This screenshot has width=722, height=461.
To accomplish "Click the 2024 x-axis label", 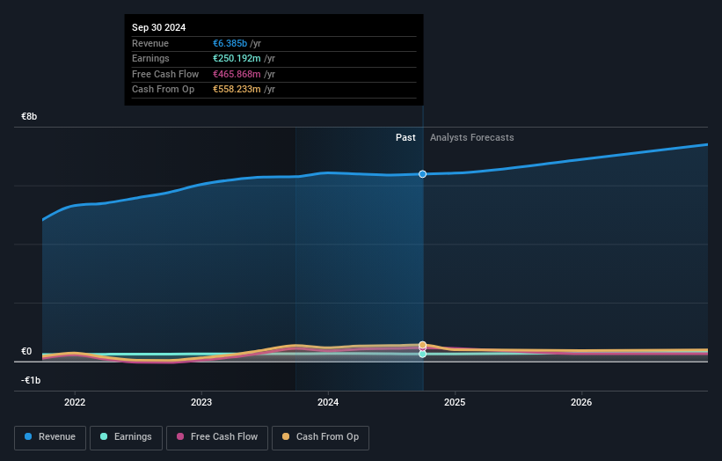I will tap(328, 402).
